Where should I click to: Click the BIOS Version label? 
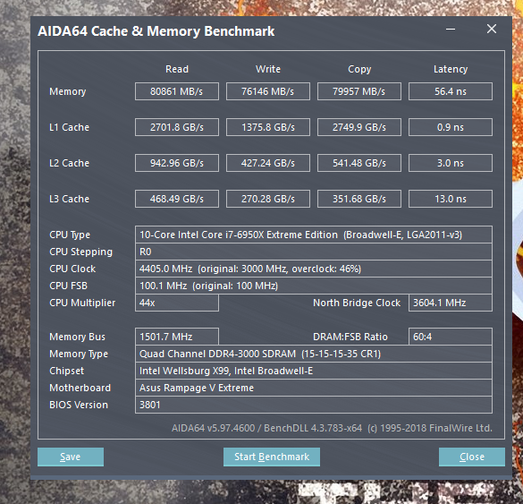coord(79,405)
